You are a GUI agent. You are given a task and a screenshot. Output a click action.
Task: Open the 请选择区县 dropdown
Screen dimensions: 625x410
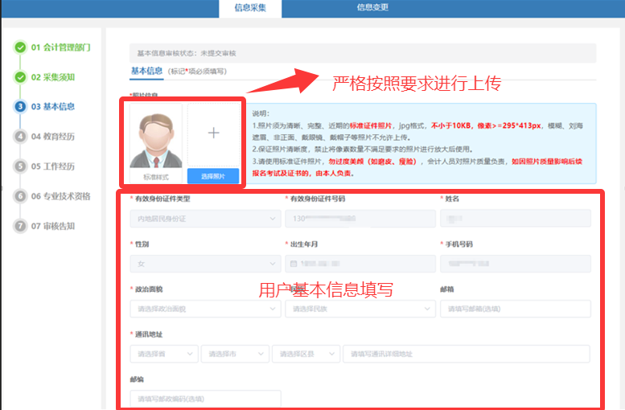point(306,354)
